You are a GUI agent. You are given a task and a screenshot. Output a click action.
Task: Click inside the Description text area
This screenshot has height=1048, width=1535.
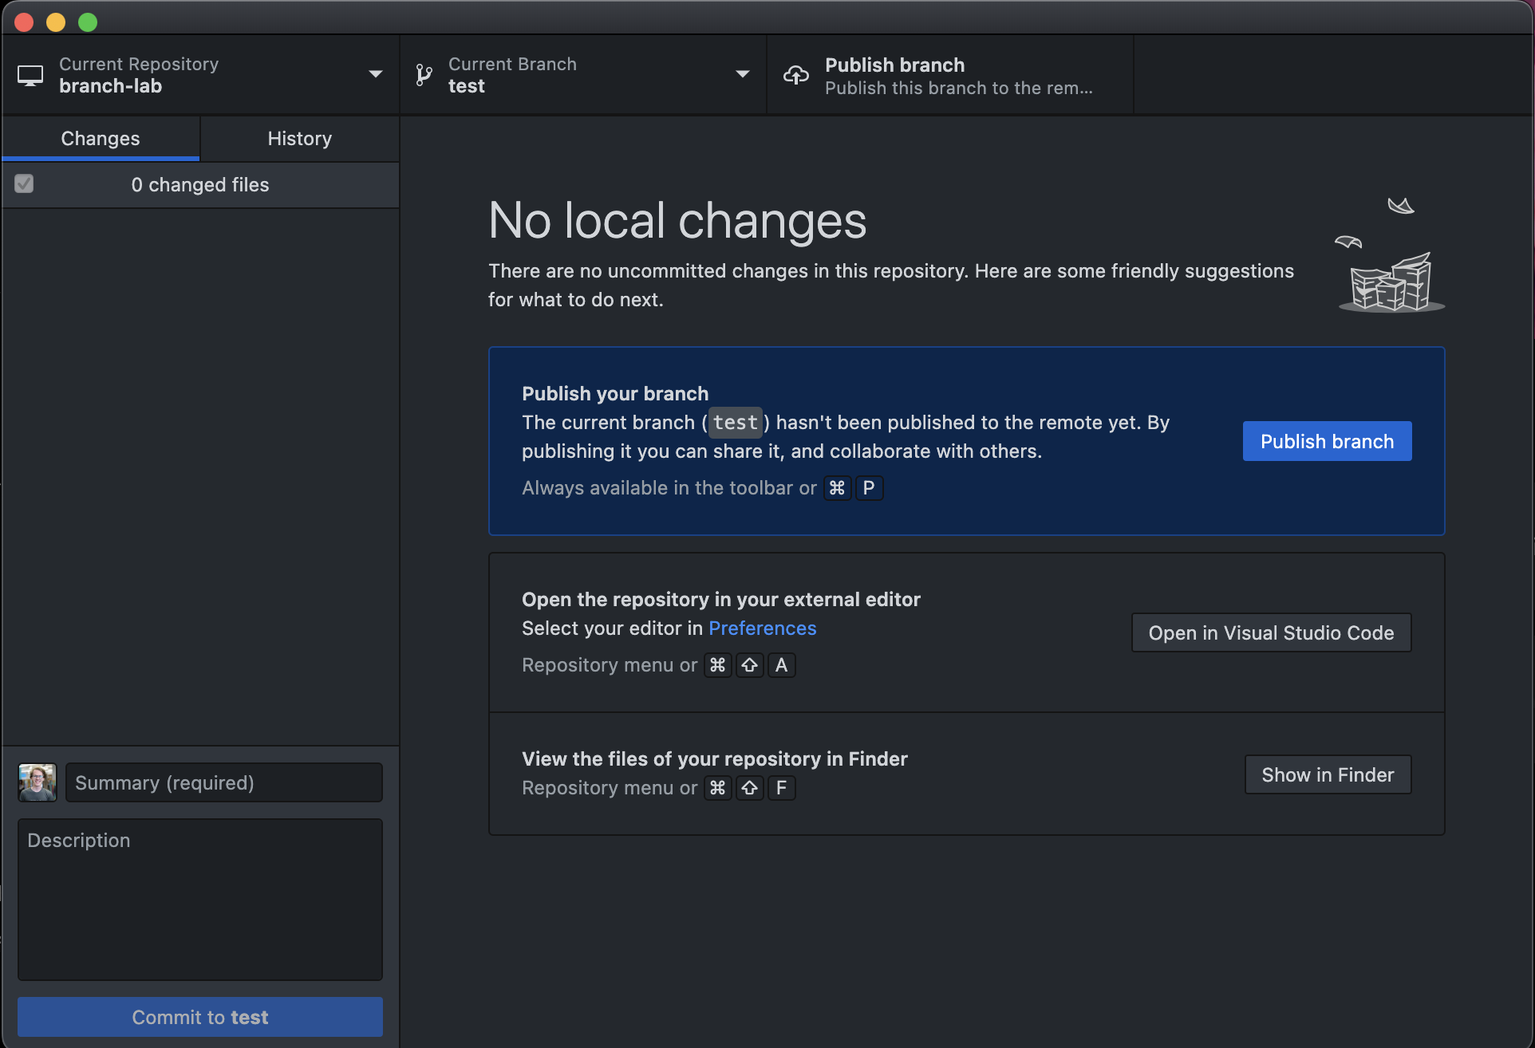(x=199, y=899)
